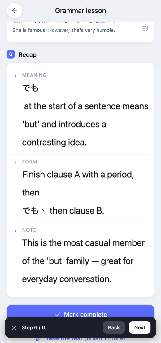Viewport: 161px width, 343px height.
Task: Click the FORM section label
Action: tap(30, 162)
